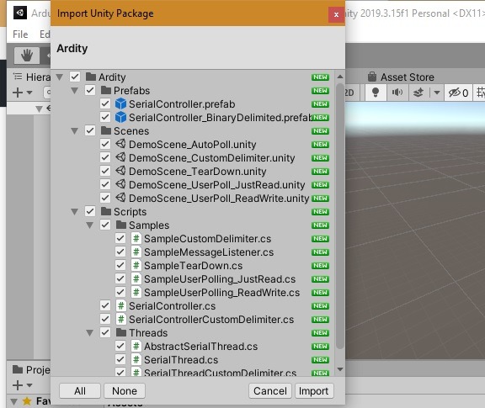
Task: Click scrollbar up arrow in import list
Action: [x=340, y=77]
